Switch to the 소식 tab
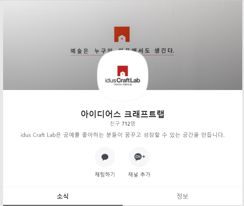 coord(63,196)
